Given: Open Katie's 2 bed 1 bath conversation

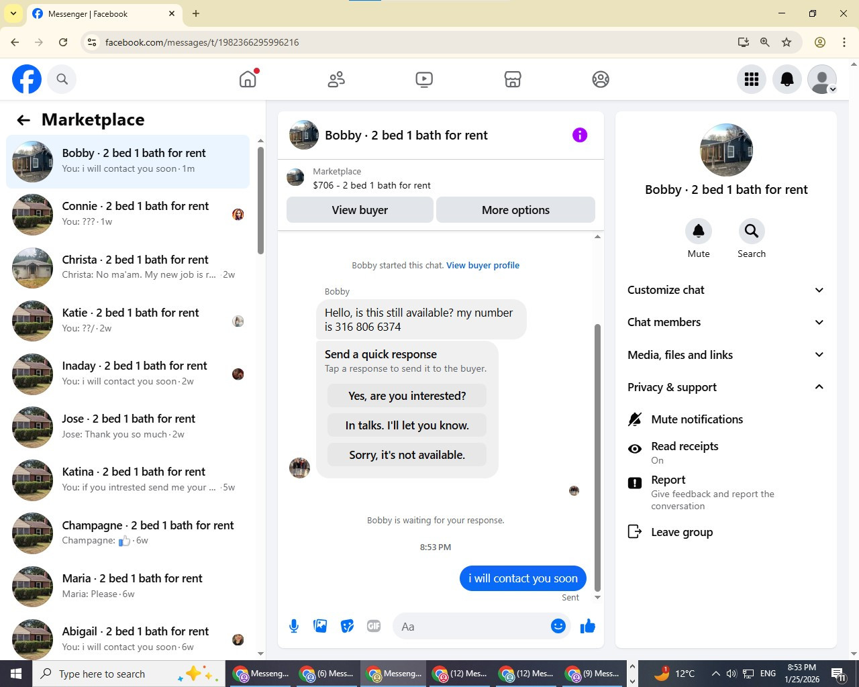Looking at the screenshot, I should tap(128, 320).
